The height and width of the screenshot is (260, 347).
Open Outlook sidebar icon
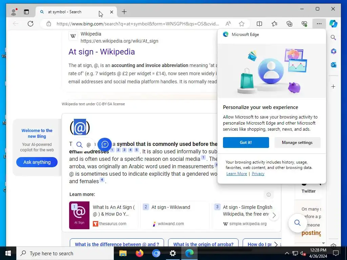click(x=333, y=65)
